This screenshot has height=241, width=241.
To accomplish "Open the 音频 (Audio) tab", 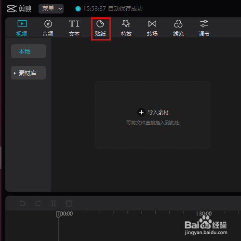I will tap(48, 28).
